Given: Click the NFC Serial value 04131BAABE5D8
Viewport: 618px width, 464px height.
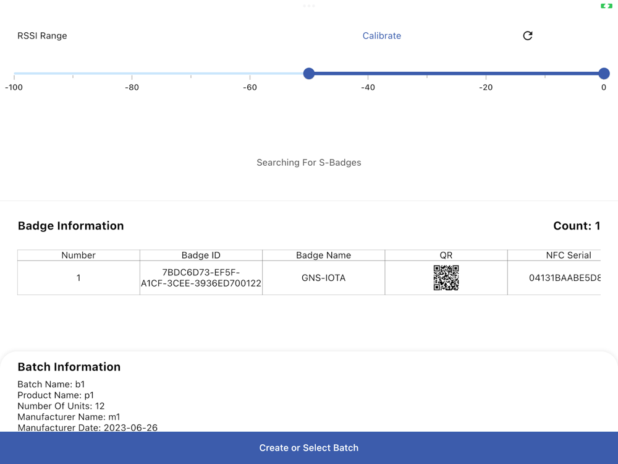Looking at the screenshot, I should (x=564, y=278).
